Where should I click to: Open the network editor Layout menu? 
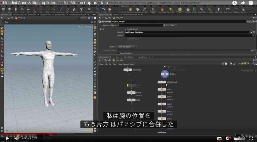[x=126, y=64]
